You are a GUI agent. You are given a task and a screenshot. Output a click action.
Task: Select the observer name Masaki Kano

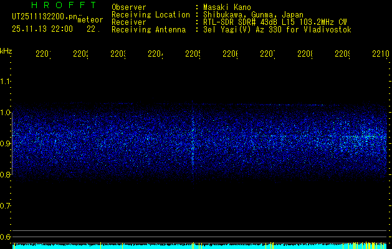tap(227, 7)
